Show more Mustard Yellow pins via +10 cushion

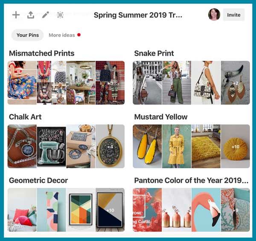coord(235,146)
